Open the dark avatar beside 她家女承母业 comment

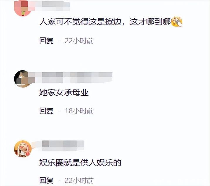[23, 79]
